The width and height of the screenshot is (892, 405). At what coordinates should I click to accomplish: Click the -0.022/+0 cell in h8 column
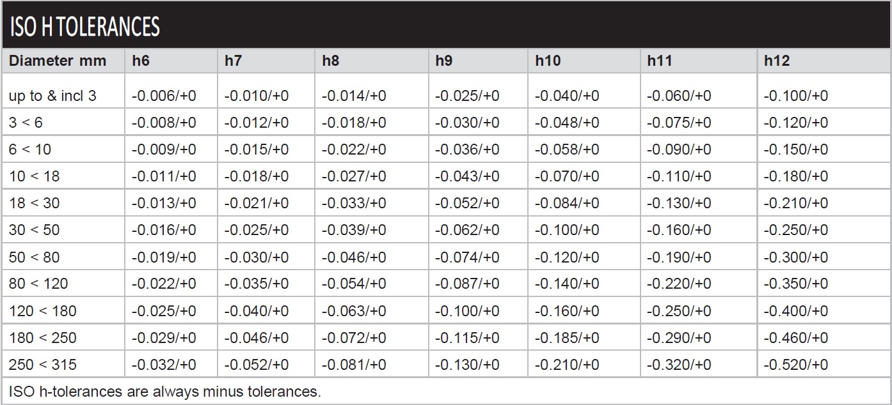click(354, 149)
